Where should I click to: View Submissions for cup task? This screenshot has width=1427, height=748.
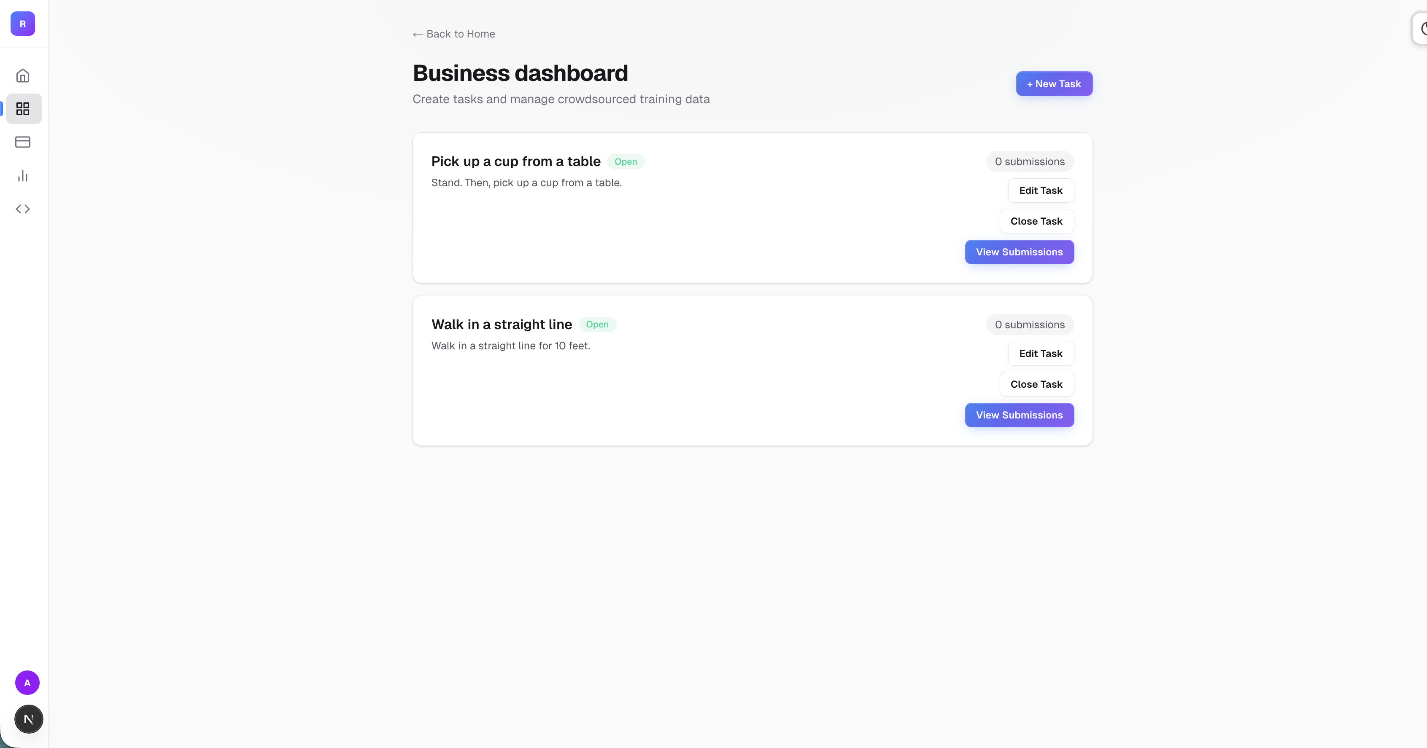pos(1019,252)
